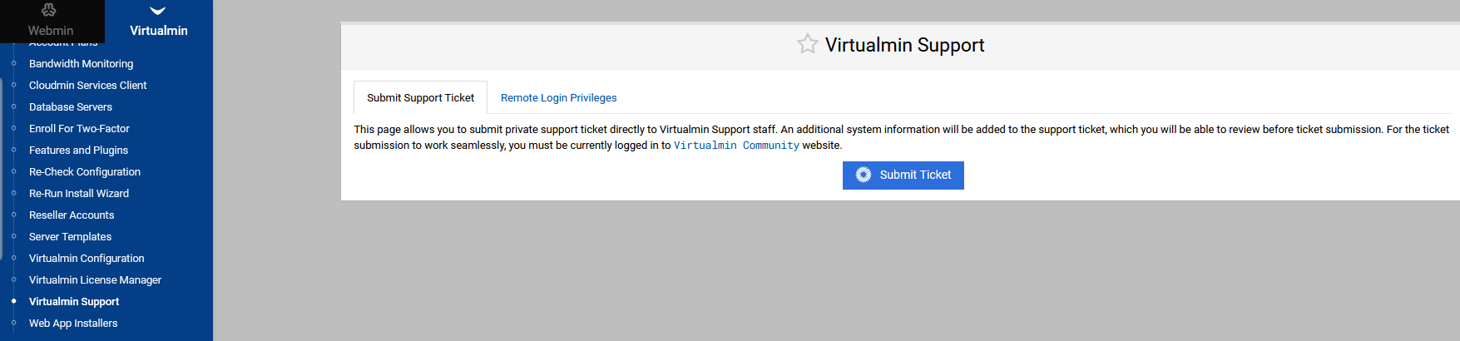Image resolution: width=1460 pixels, height=341 pixels.
Task: Open the Remote Login Privileges tab
Action: click(x=558, y=98)
